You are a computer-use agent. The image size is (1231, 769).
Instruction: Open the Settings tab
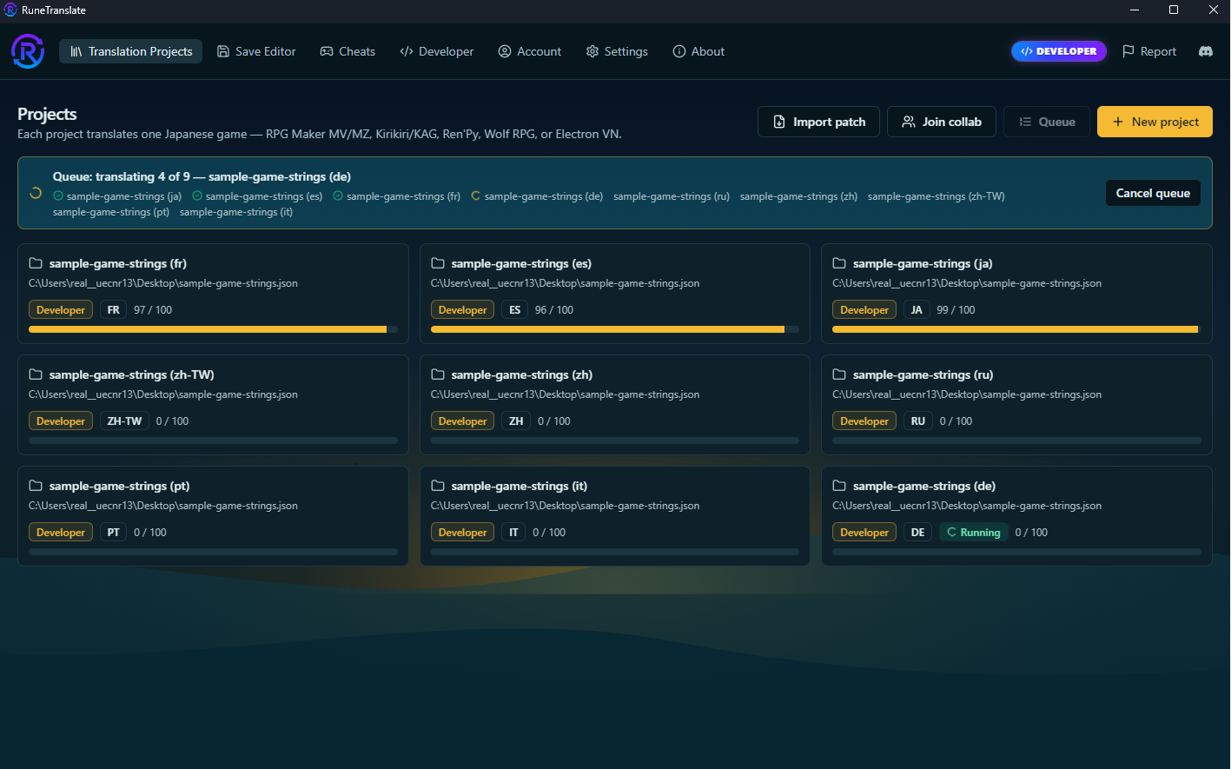click(617, 51)
